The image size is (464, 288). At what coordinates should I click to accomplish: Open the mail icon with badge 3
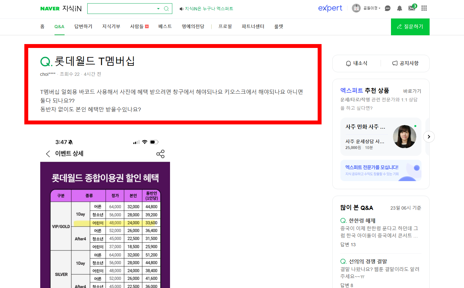(x=412, y=8)
